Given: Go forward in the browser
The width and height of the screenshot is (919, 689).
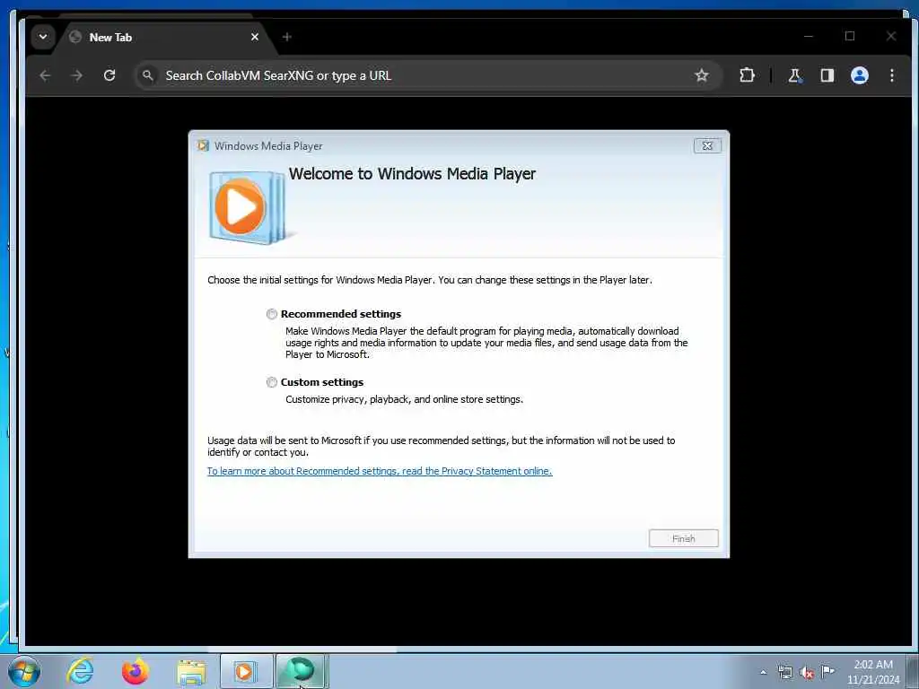Looking at the screenshot, I should click(x=77, y=75).
